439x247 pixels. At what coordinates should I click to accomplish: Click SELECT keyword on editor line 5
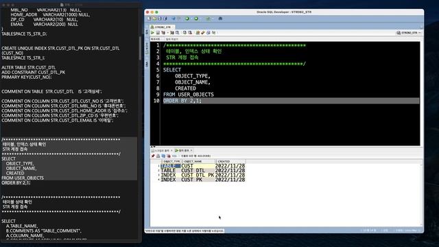172,70
